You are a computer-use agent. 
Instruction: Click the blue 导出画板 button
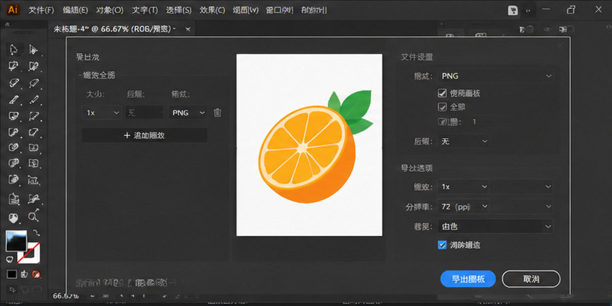(468, 279)
